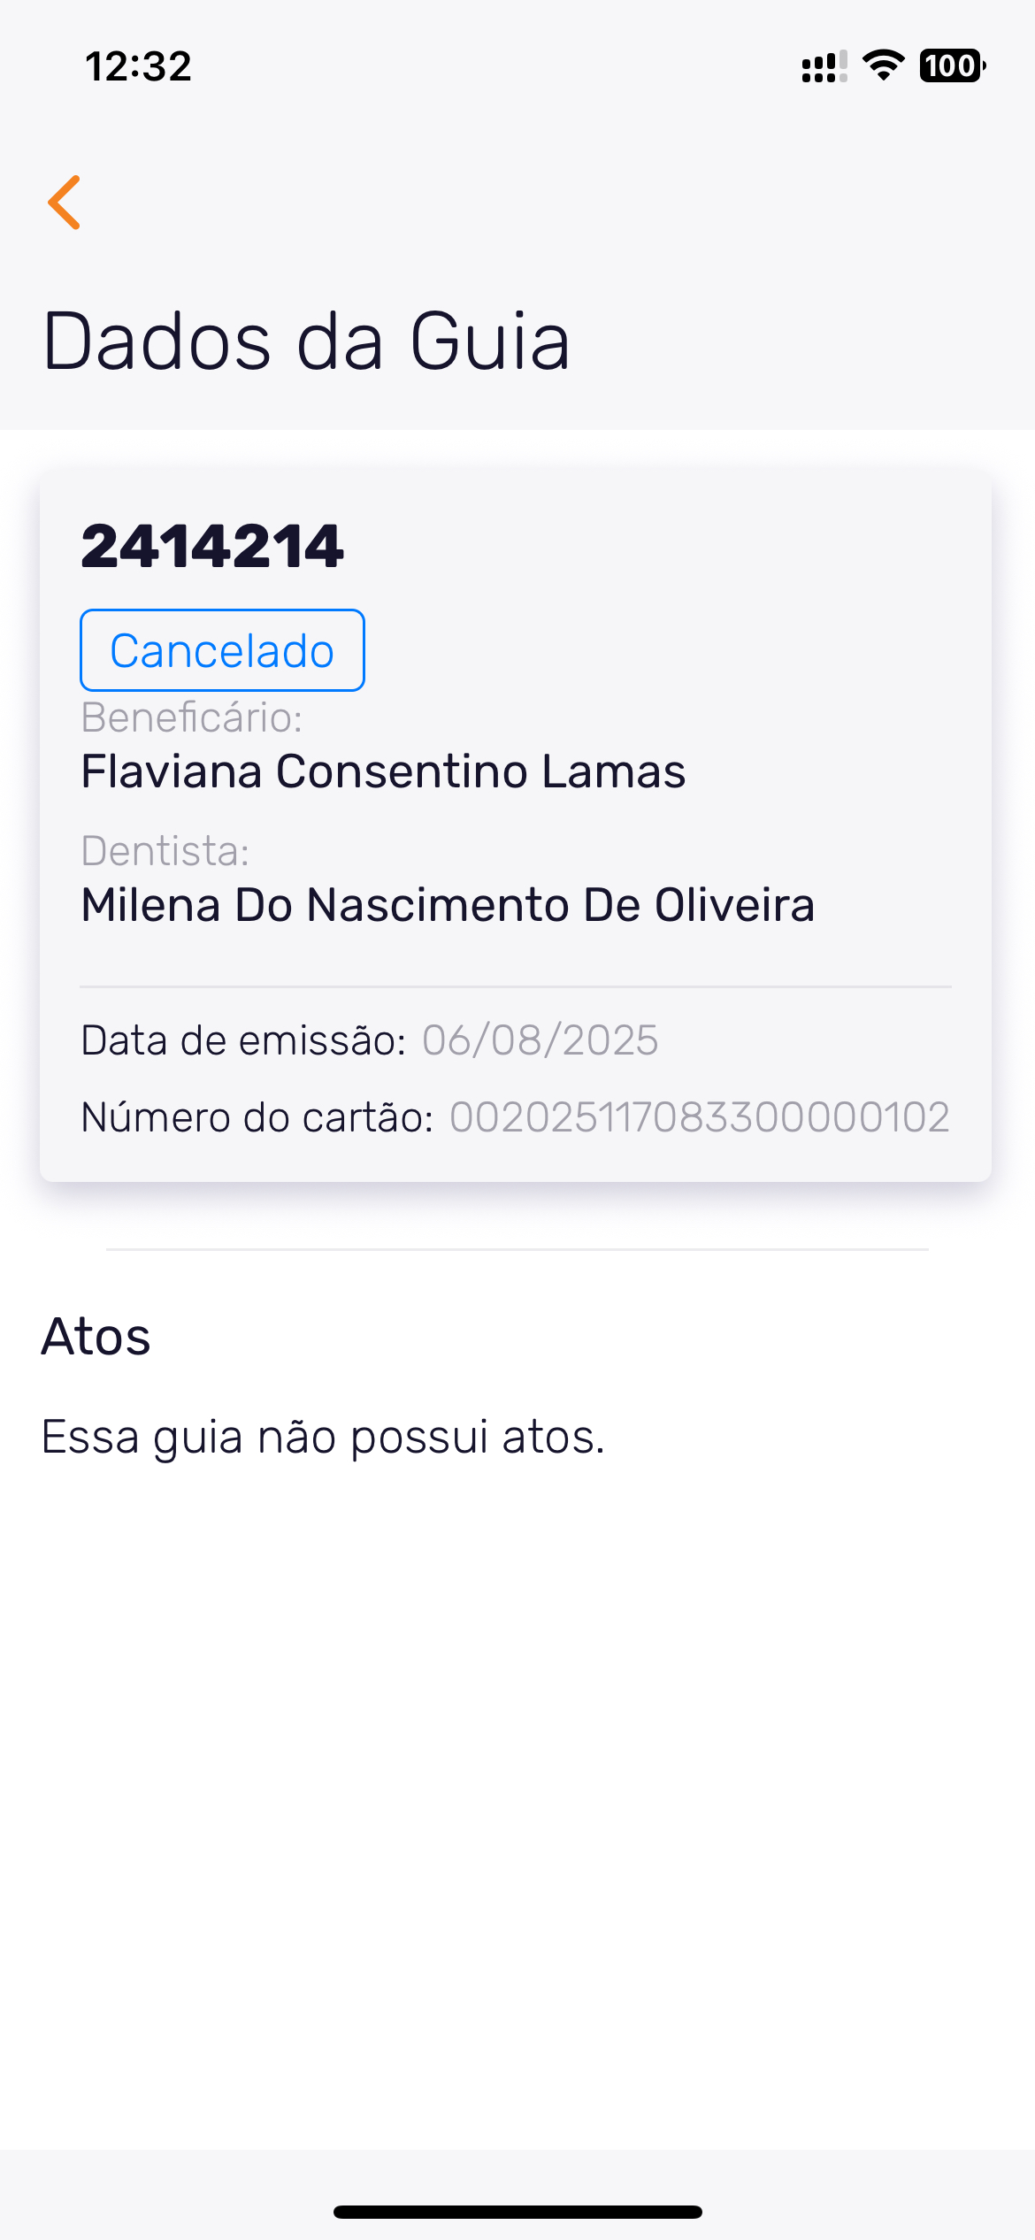This screenshot has width=1035, height=2240.
Task: Tap the Número do cartão label
Action: coord(257,1117)
